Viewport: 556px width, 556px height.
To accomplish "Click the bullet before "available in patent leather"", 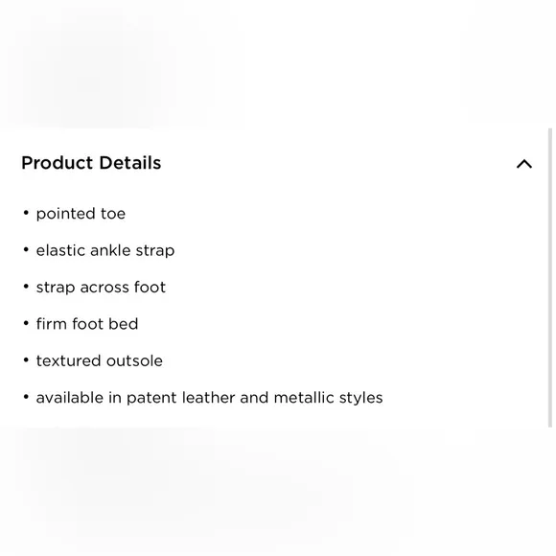I will point(26,397).
